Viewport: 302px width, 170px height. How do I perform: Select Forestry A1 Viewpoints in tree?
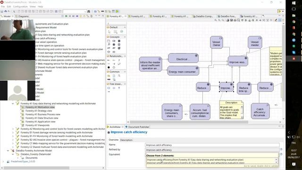(37, 125)
